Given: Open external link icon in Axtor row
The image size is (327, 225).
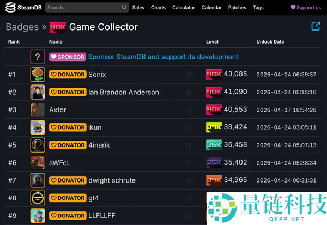Looking at the screenshot, I should [189, 110].
